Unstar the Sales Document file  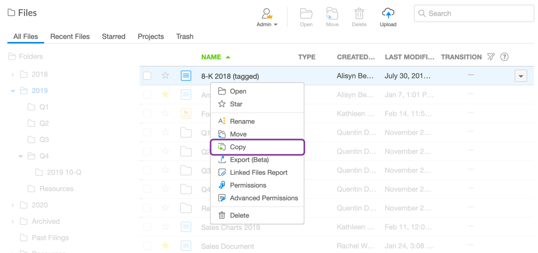tap(165, 245)
